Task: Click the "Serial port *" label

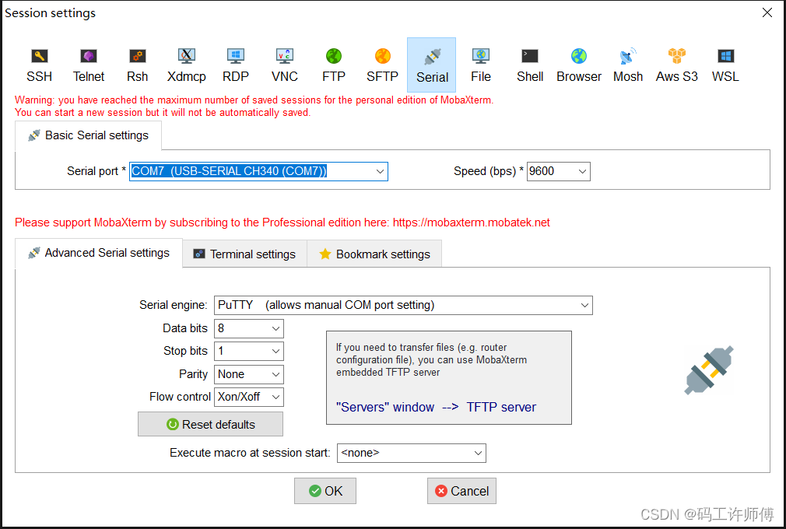Action: [96, 171]
